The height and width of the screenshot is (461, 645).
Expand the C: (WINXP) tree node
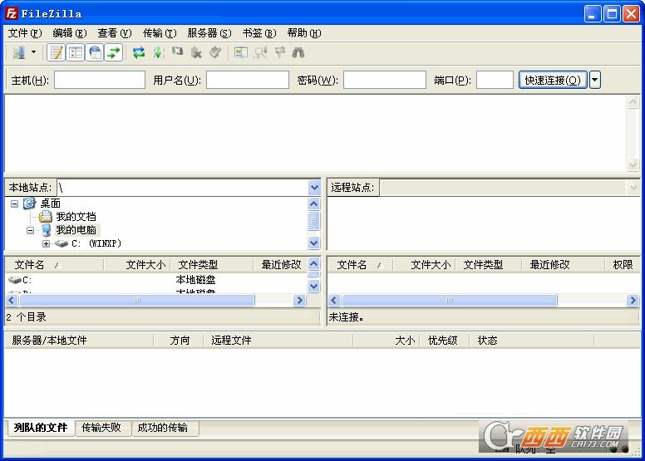point(46,243)
